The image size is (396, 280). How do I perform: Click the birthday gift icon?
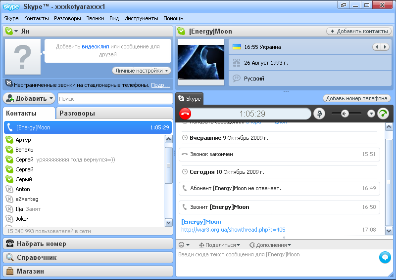[237, 63]
